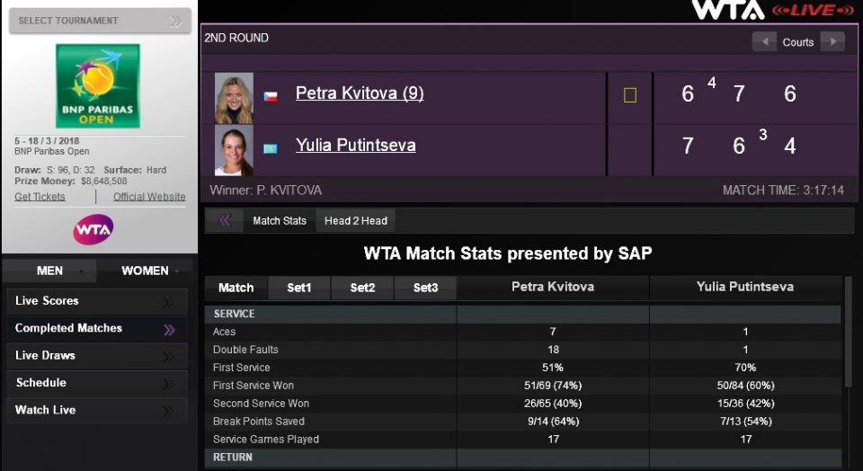Switch to the MEN tour toggle

pyautogui.click(x=50, y=271)
